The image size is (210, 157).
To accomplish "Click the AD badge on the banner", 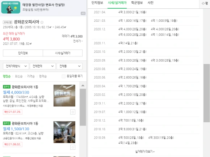I will pos(83,13).
